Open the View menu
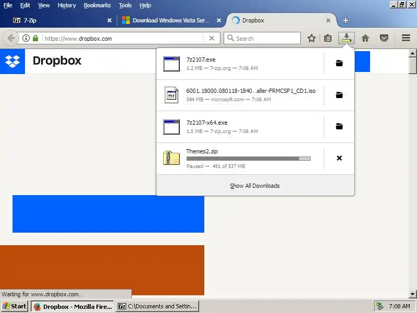The image size is (417, 313). [x=44, y=5]
